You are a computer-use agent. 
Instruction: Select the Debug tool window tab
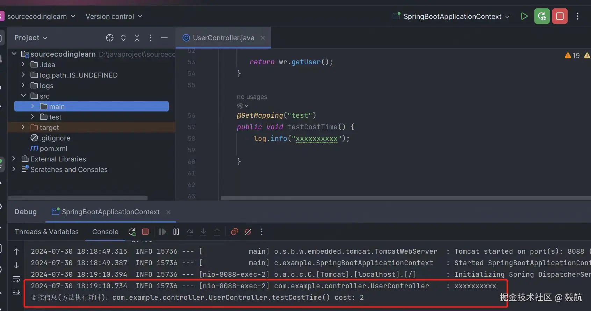click(26, 212)
